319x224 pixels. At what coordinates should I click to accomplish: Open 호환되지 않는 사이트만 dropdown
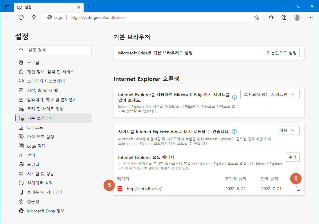coord(270,95)
